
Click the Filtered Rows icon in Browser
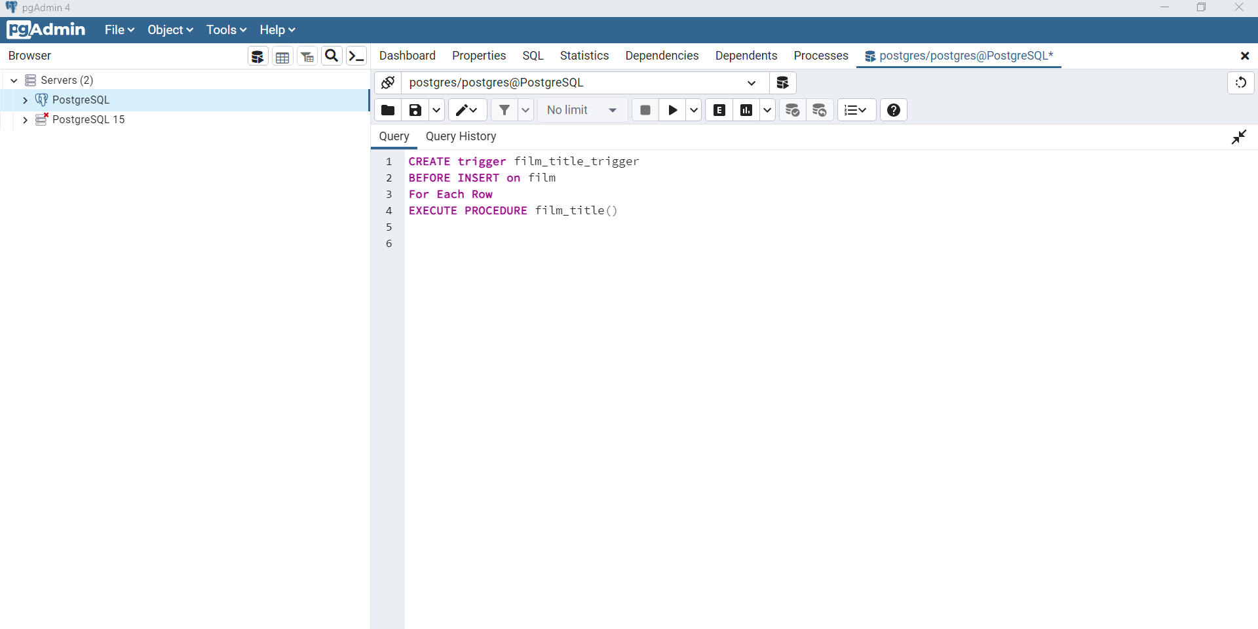click(x=307, y=56)
